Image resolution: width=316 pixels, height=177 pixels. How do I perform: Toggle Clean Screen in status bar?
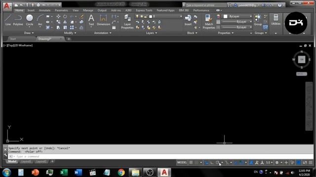point(305,163)
